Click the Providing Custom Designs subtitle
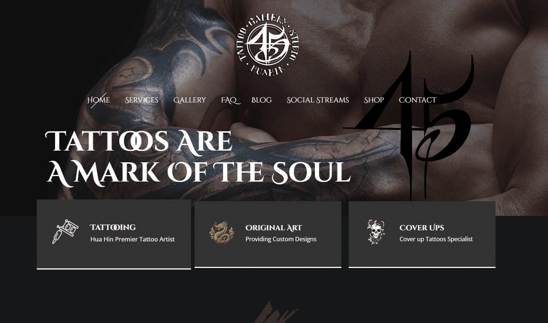The width and height of the screenshot is (548, 323). click(x=281, y=239)
